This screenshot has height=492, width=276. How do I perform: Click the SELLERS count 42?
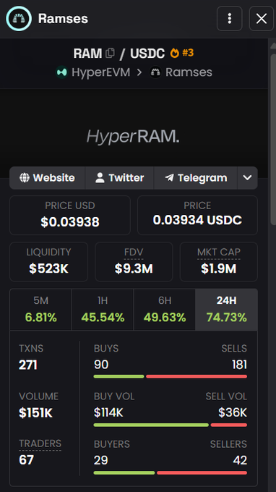(240, 460)
